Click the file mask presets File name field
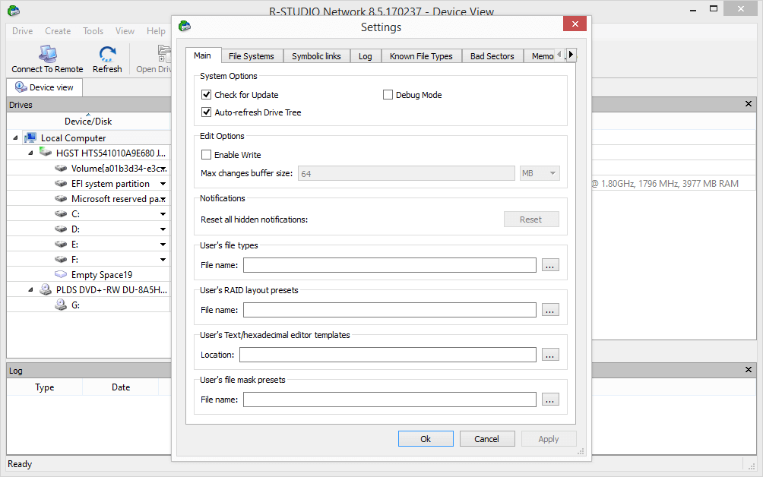 390,400
